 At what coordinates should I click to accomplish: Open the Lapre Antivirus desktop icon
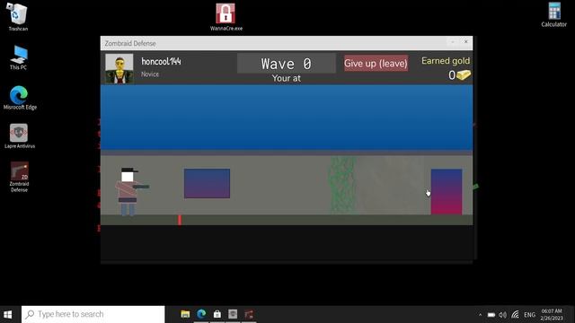coord(20,136)
